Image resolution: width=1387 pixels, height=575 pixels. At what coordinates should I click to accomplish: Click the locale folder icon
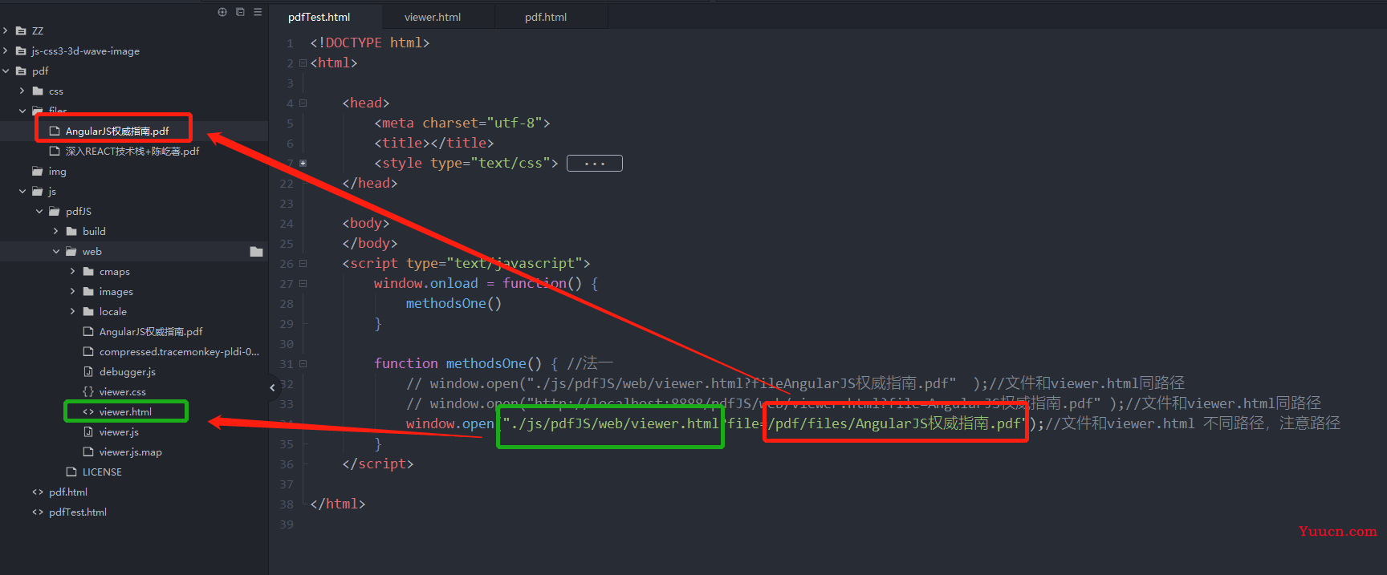[x=88, y=312]
